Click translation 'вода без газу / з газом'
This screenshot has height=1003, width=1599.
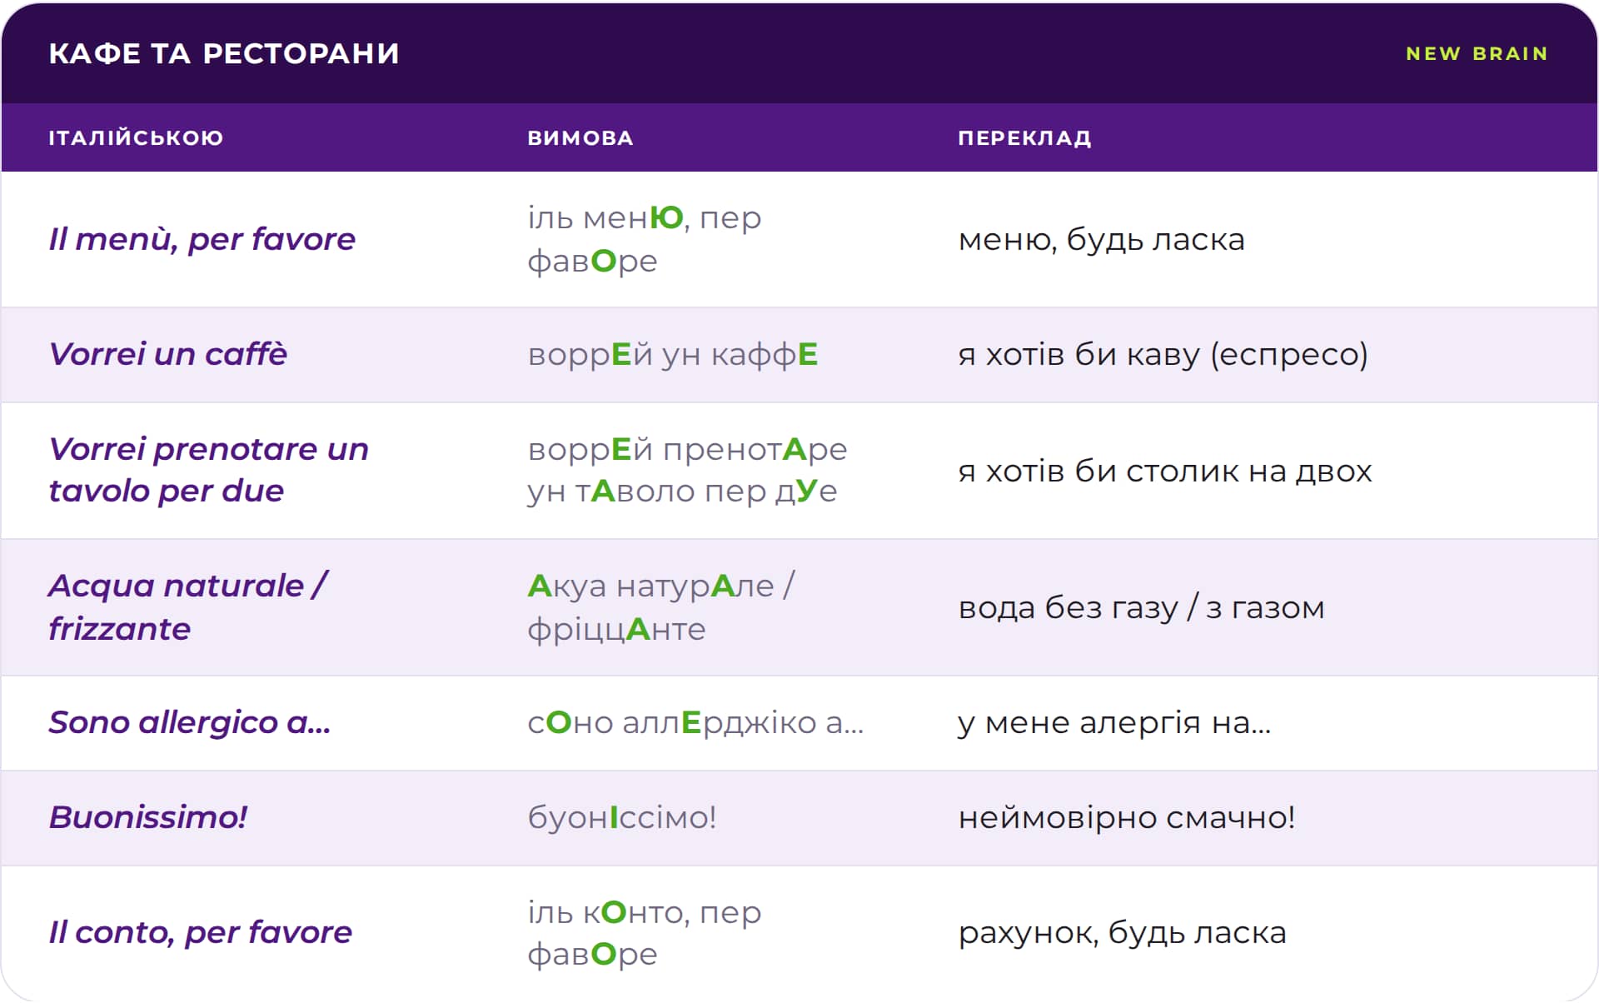tap(1141, 608)
